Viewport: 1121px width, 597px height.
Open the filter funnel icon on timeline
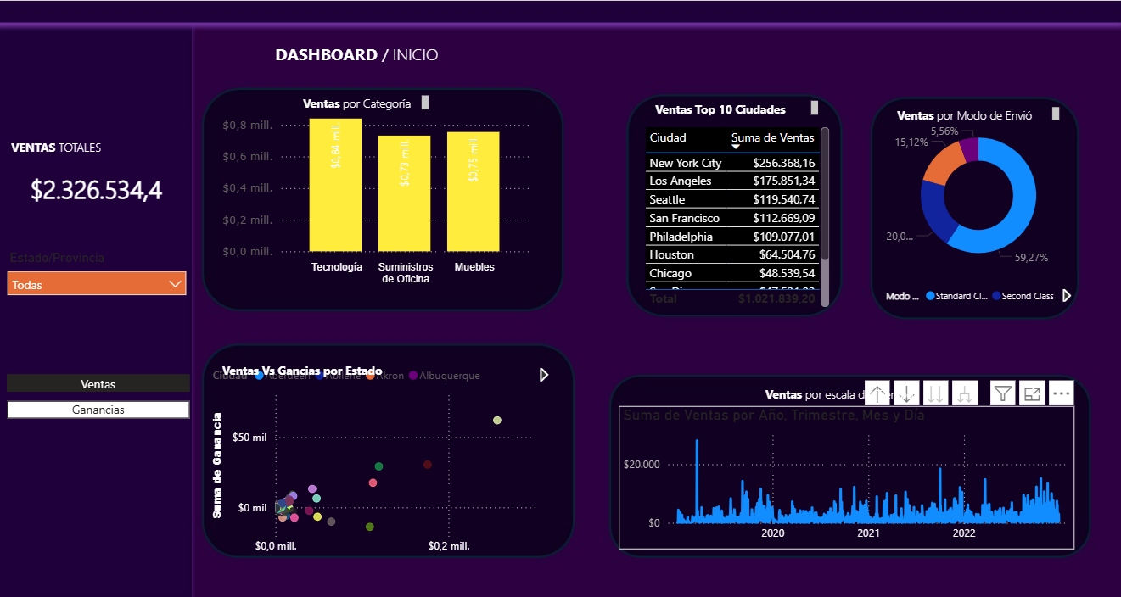[1003, 393]
